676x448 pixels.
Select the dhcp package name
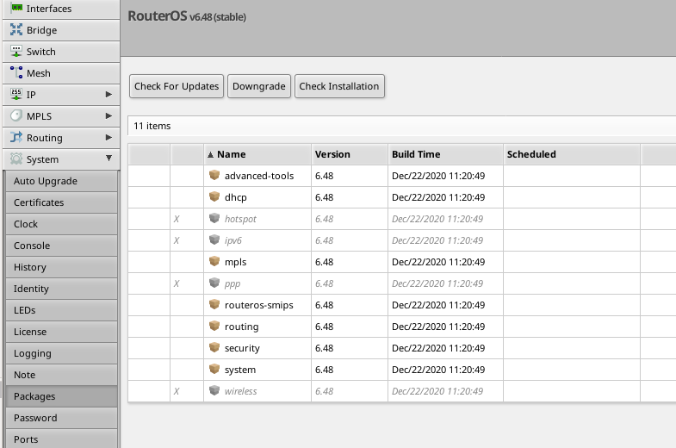point(235,197)
